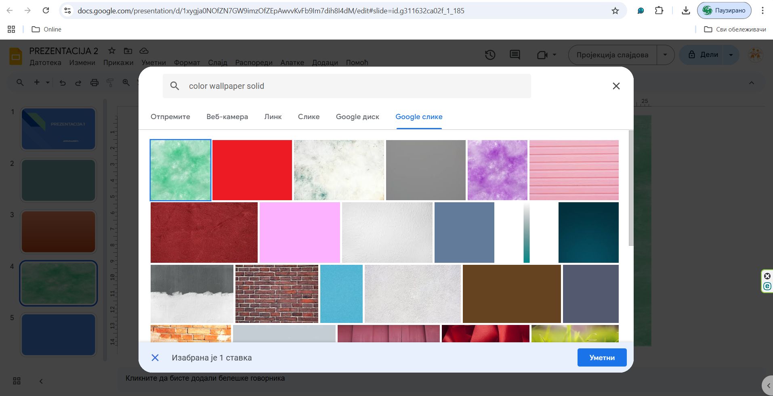Bookmark page with the star icon
Screen dimensions: 773x396
(615, 11)
